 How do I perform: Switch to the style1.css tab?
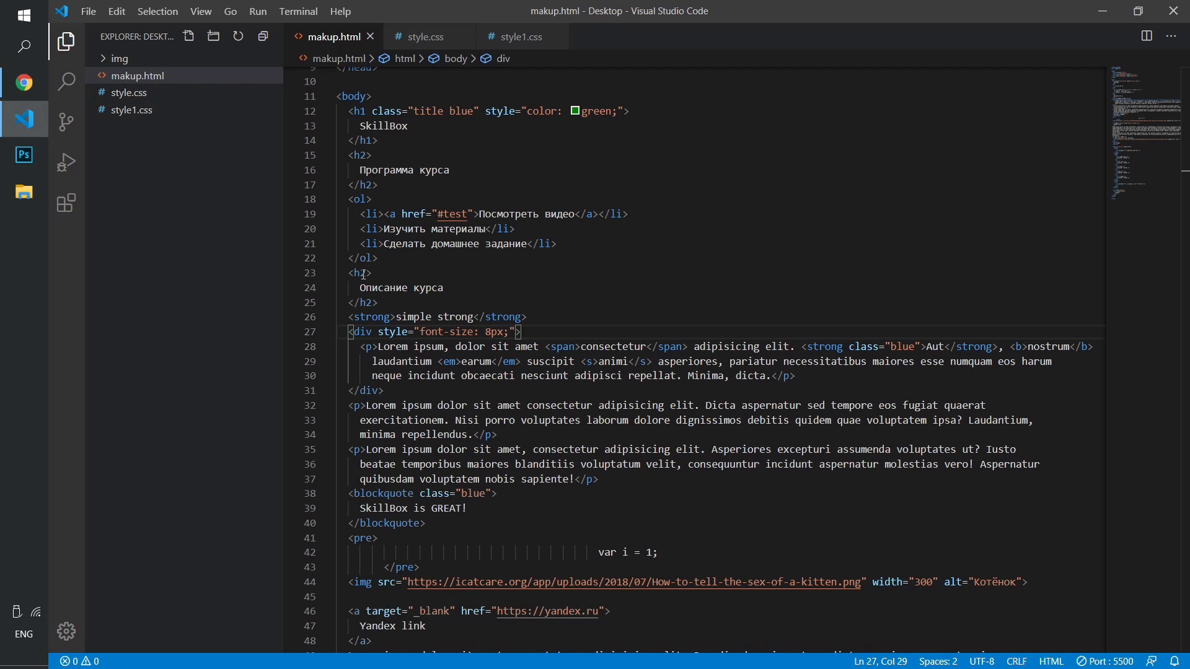(521, 37)
